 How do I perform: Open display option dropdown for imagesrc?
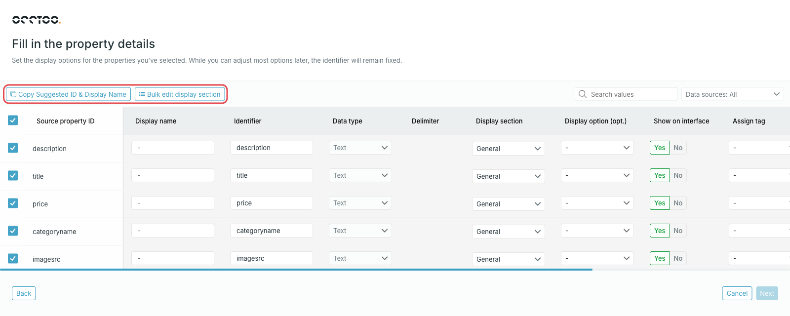[597, 258]
